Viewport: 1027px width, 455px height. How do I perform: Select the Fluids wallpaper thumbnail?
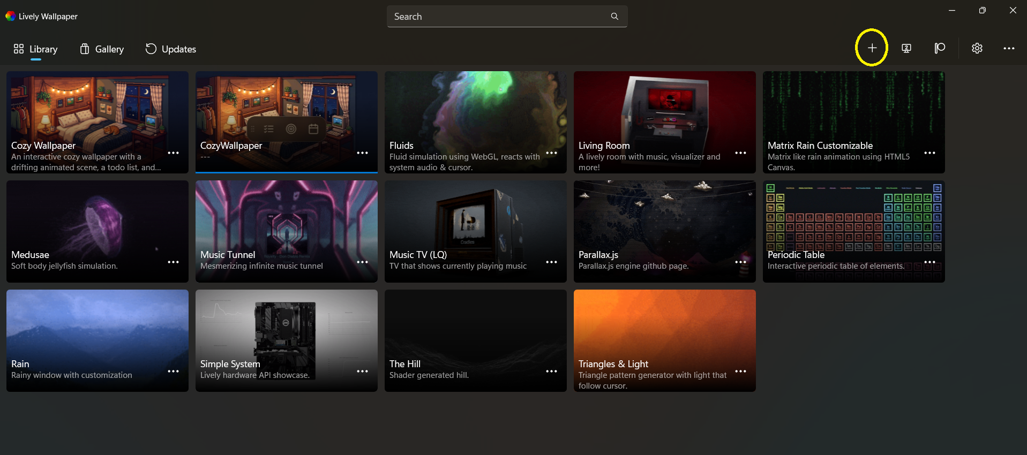pos(476,123)
